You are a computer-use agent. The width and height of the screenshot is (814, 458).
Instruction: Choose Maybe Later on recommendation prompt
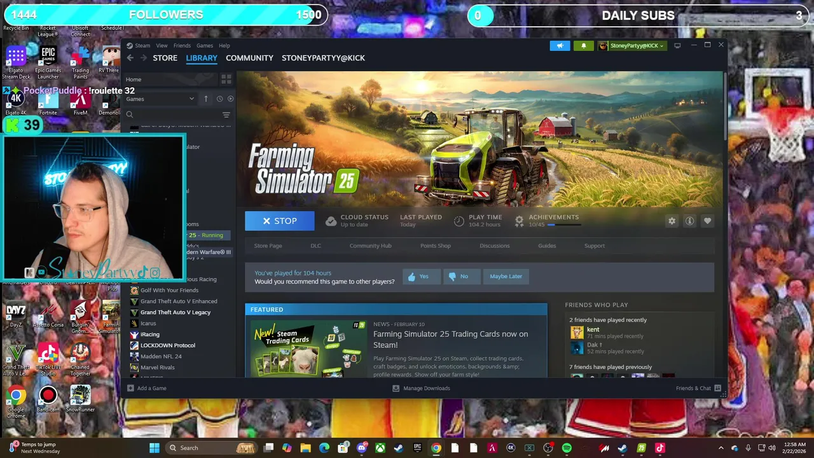click(506, 276)
